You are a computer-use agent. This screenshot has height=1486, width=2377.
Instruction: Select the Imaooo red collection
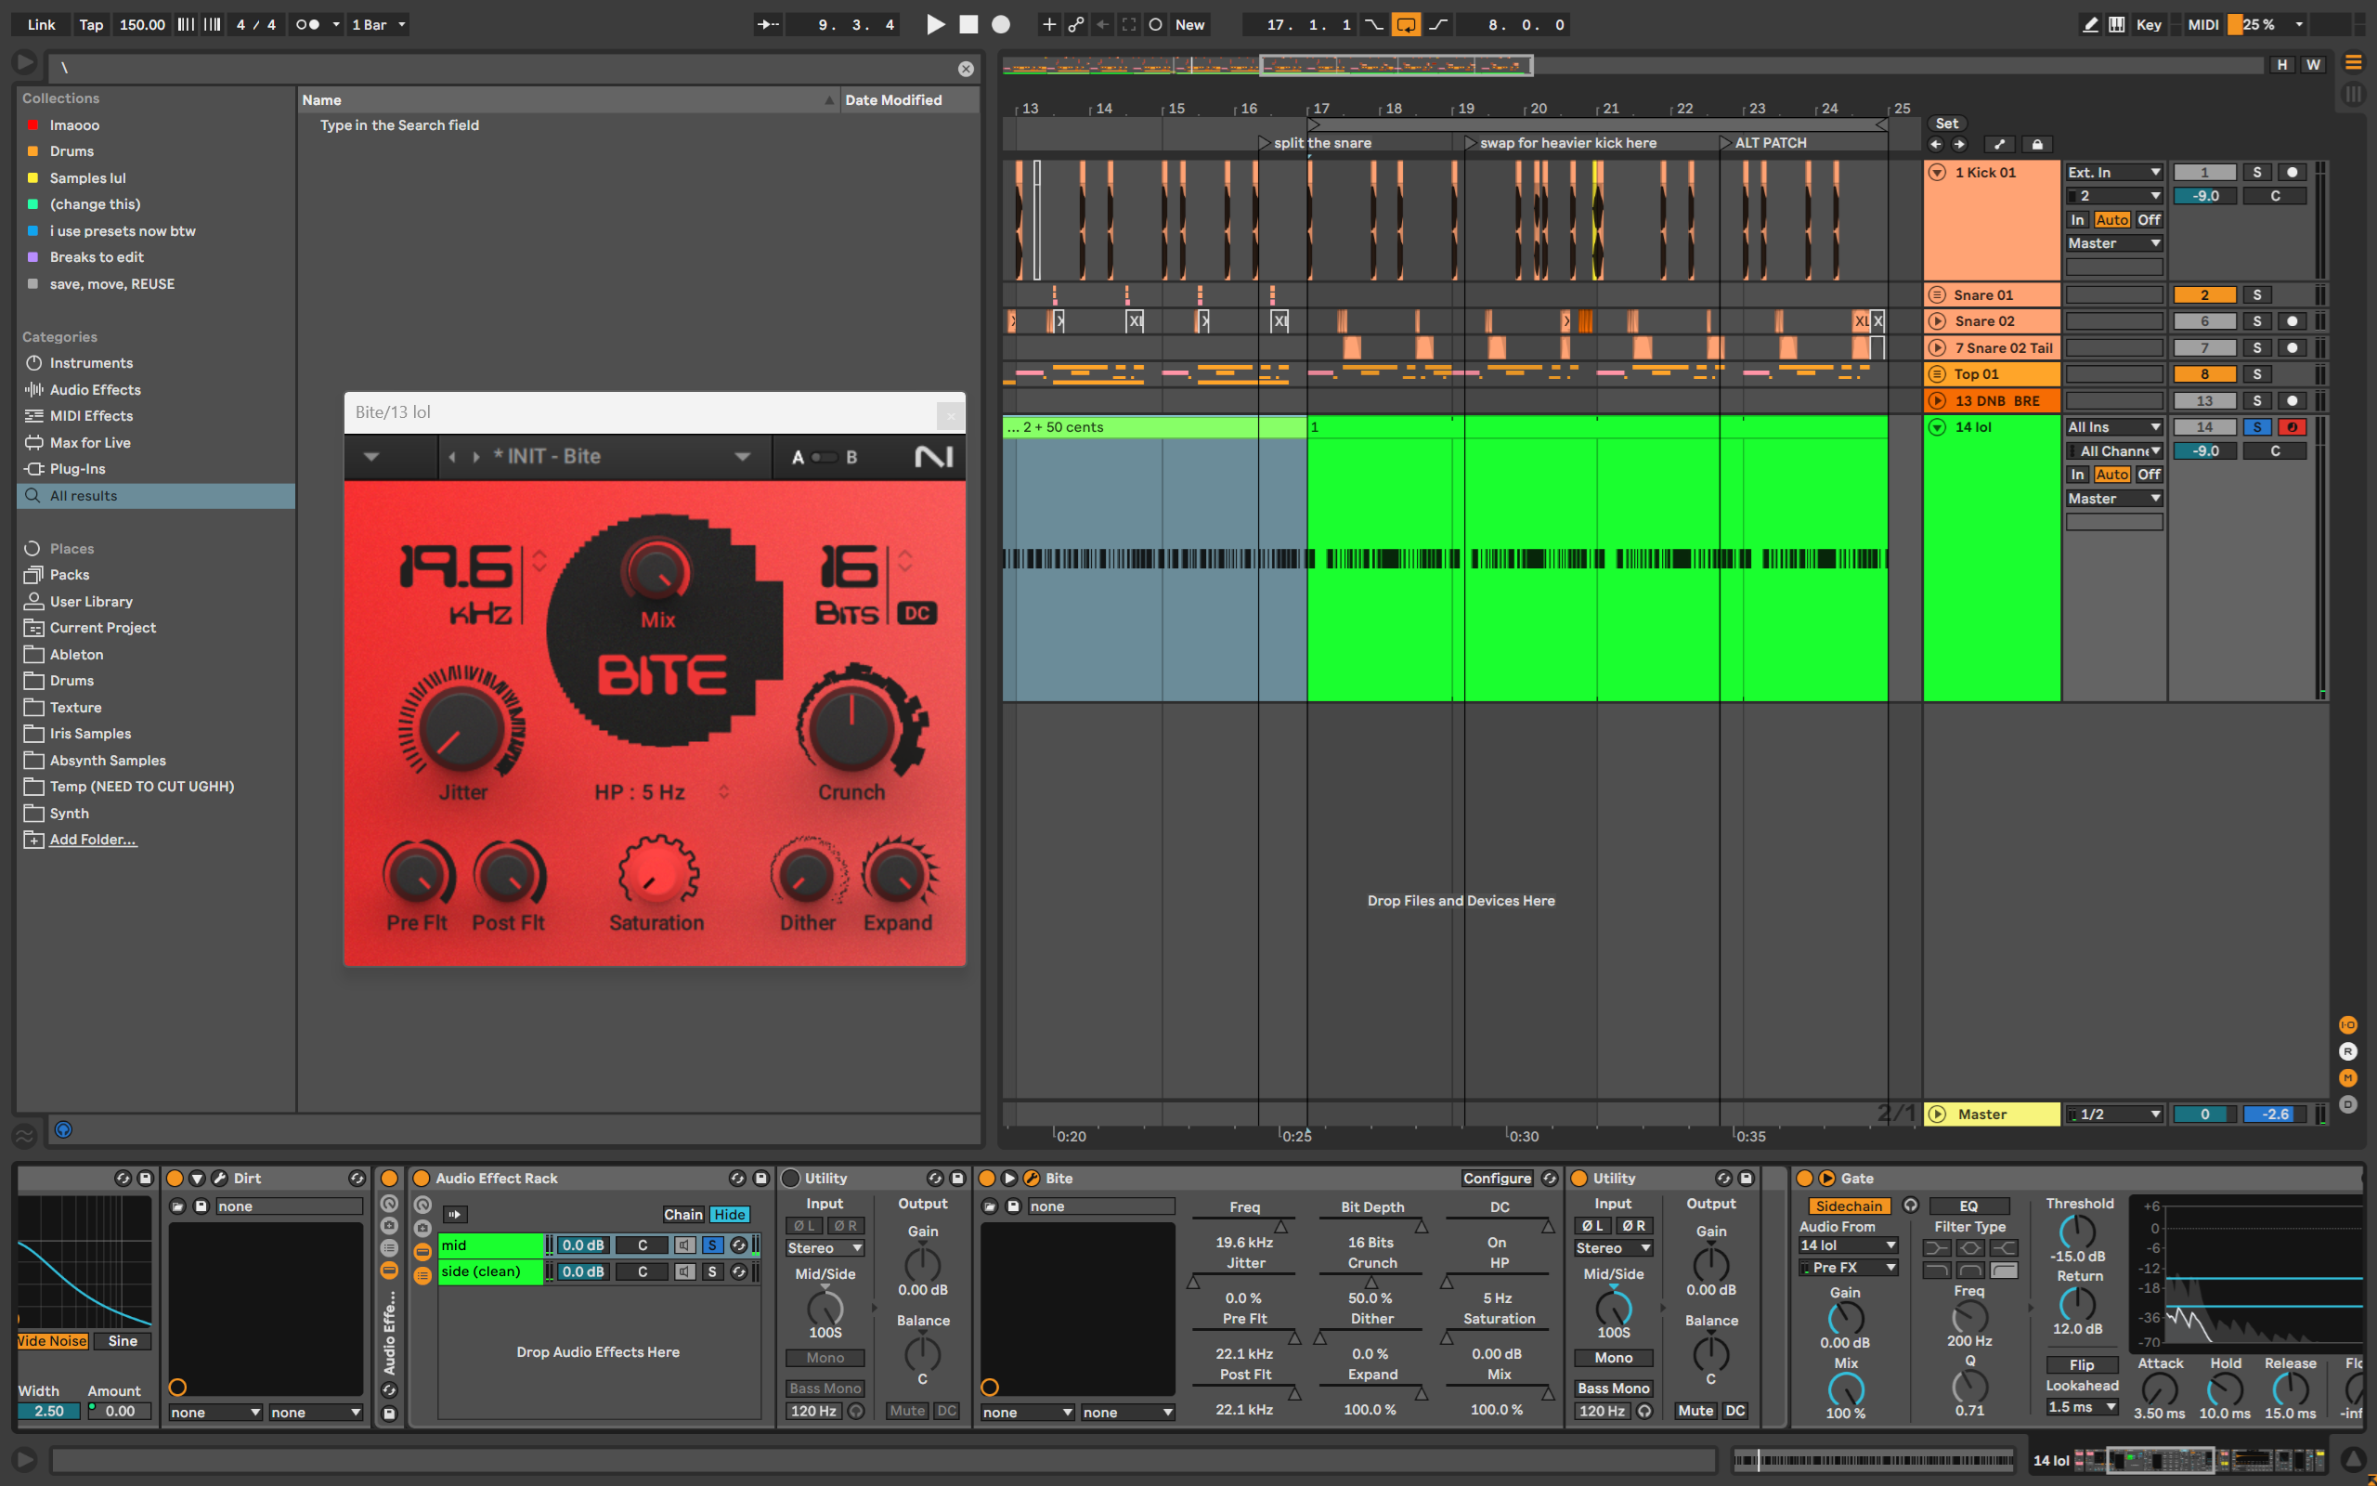tap(74, 124)
